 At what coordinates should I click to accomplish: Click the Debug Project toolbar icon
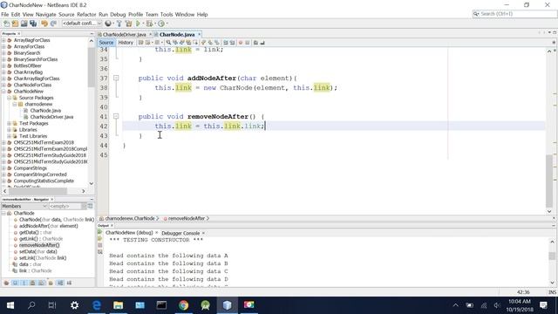pos(149,24)
